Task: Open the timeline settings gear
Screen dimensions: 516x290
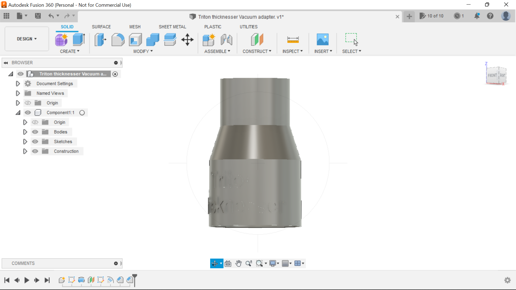Action: click(508, 280)
